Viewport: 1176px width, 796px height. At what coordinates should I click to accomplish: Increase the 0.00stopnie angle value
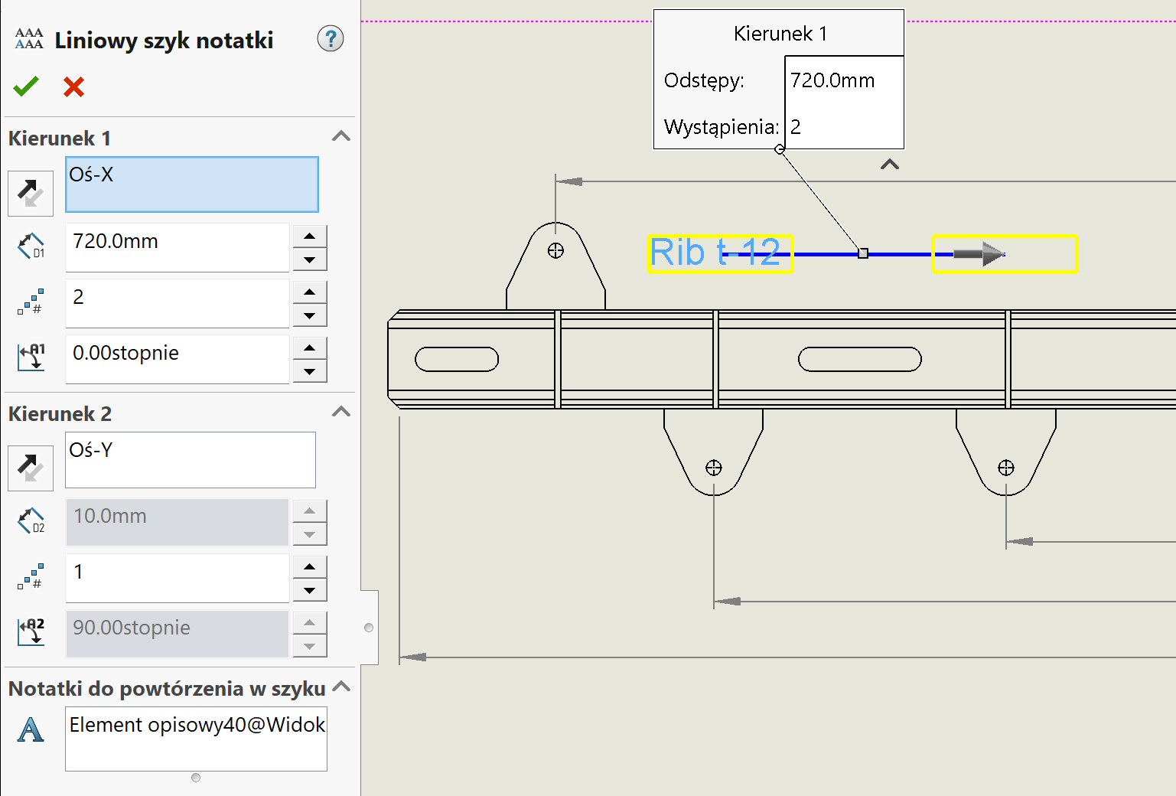tap(310, 347)
